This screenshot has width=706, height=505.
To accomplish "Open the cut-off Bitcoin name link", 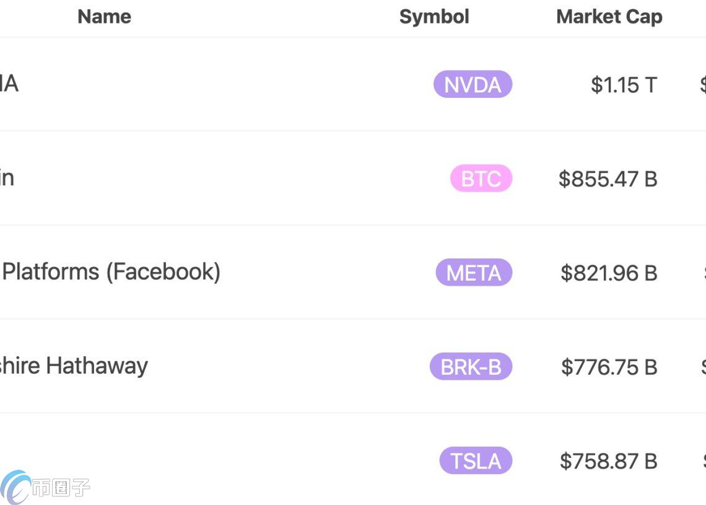I will click(x=6, y=178).
